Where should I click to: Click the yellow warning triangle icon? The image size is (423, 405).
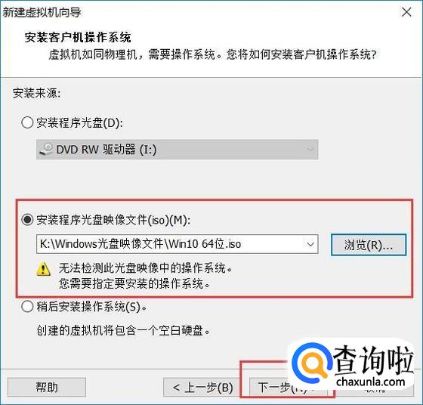(x=44, y=269)
